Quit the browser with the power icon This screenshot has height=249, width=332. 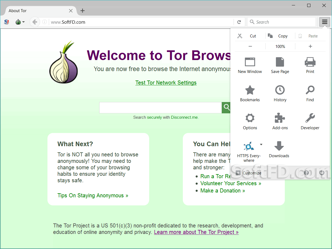pos(322,173)
